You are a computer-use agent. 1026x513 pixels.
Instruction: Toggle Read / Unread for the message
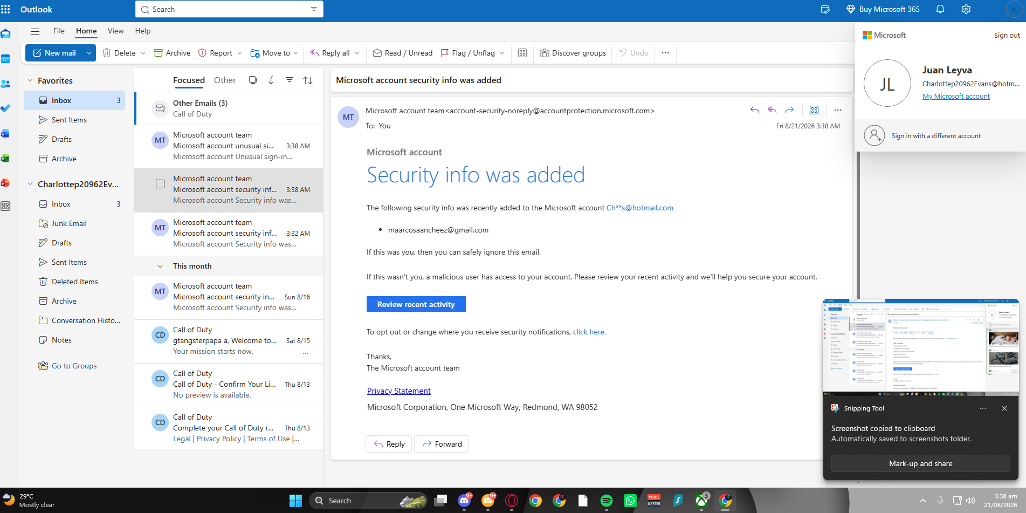(403, 53)
